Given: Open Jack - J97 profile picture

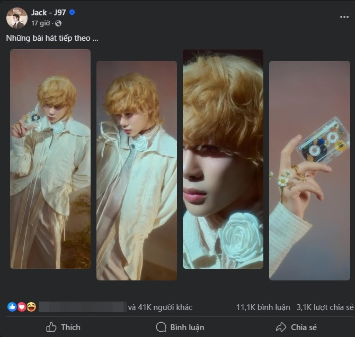Looking at the screenshot, I should (x=16, y=18).
